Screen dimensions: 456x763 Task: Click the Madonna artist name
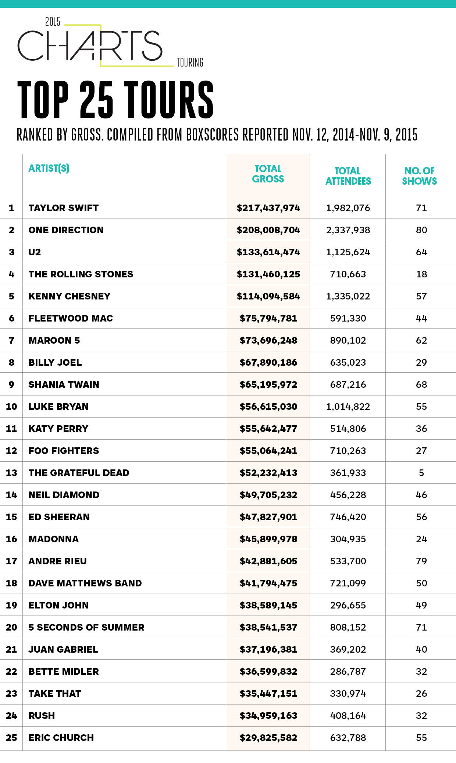54,539
